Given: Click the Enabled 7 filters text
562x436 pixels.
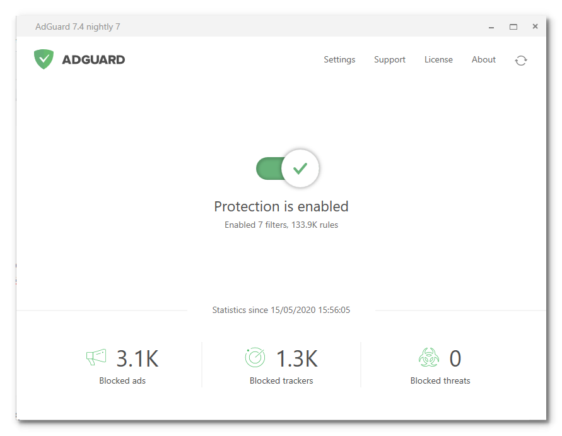Looking at the screenshot, I should [x=281, y=225].
